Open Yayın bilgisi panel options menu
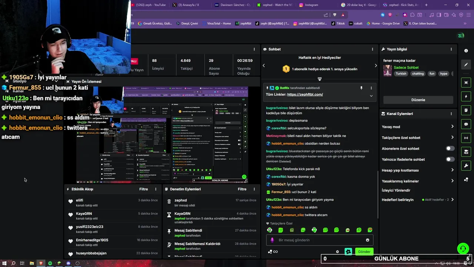The height and width of the screenshot is (267, 474). 451,49
